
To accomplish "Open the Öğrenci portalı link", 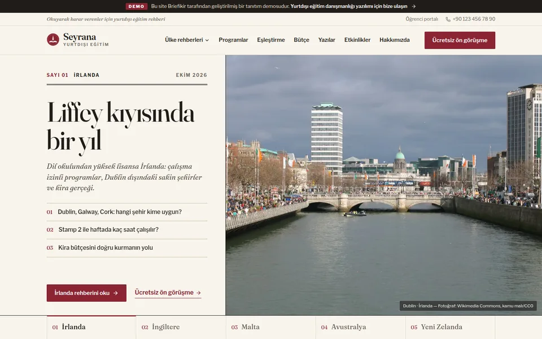I will (422, 19).
